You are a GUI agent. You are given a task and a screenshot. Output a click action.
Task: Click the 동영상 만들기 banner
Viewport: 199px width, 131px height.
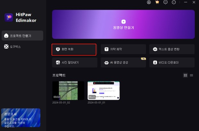coord(123,24)
